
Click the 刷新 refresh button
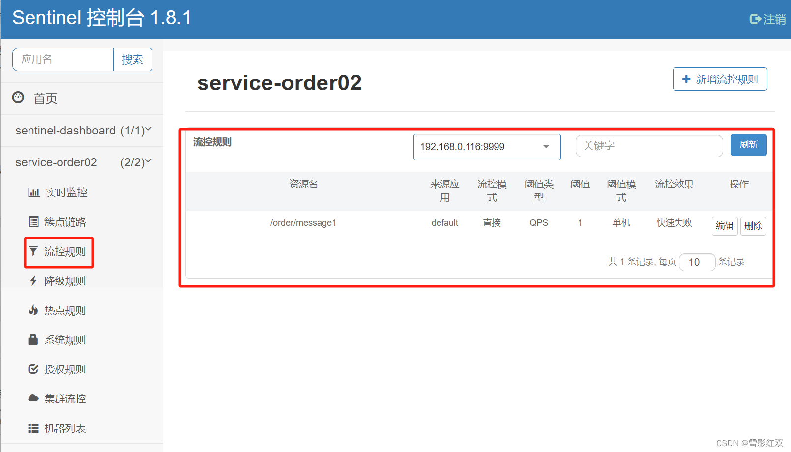coord(748,145)
